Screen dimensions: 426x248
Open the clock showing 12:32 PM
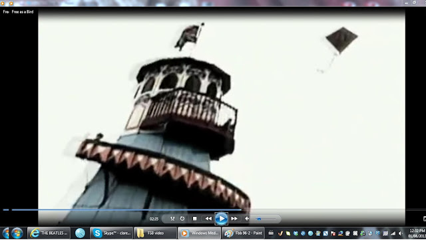coord(417,233)
